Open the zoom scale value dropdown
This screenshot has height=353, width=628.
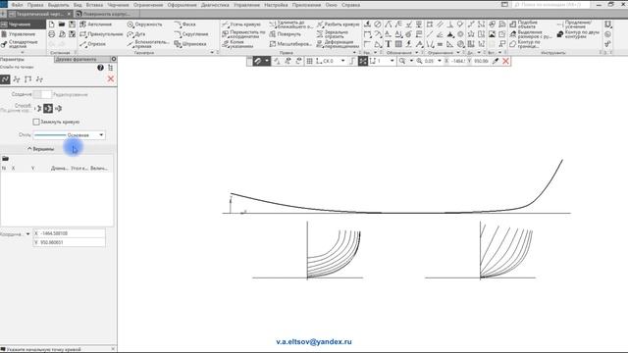pos(440,61)
